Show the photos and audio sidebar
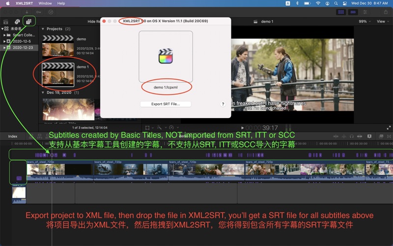Image resolution: width=393 pixels, height=246 pixels. click(x=17, y=22)
